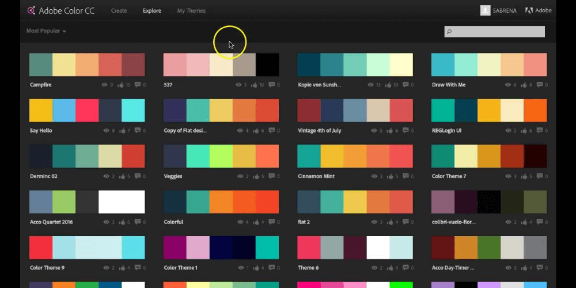This screenshot has width=576, height=288.
Task: Click thumbs-up icon for Veggies
Action: [x=256, y=176]
